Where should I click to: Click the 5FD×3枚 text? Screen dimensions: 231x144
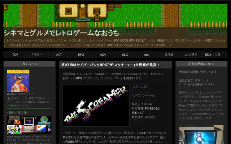138,113
